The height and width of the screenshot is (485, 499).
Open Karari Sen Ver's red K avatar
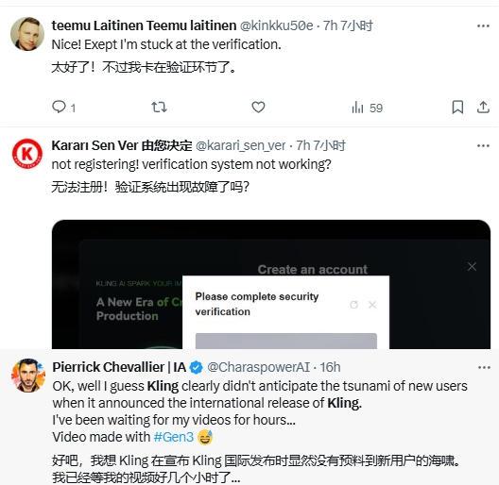point(27,154)
